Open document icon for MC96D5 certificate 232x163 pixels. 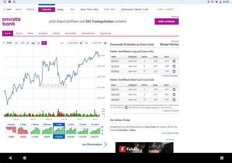174,71
